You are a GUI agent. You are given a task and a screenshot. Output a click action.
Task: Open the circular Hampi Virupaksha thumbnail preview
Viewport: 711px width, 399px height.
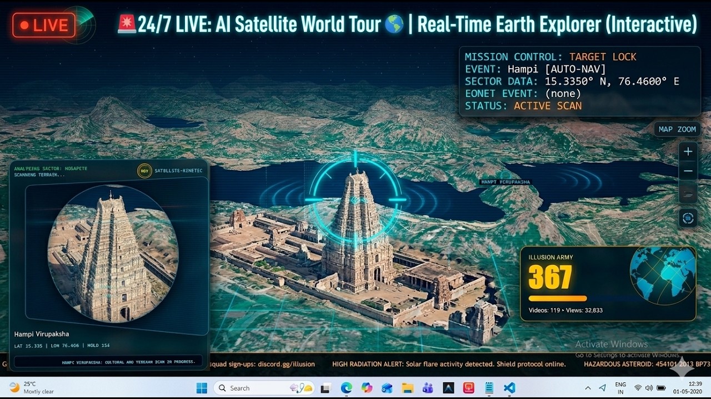click(113, 253)
